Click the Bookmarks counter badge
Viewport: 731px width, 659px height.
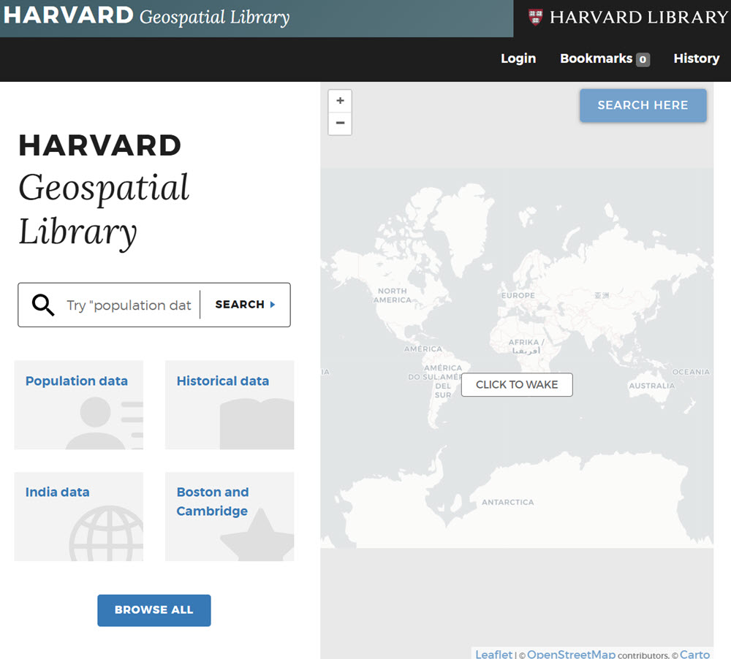[644, 59]
